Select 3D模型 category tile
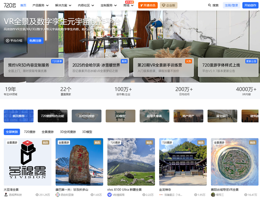The image size is (260, 200). coord(121,116)
